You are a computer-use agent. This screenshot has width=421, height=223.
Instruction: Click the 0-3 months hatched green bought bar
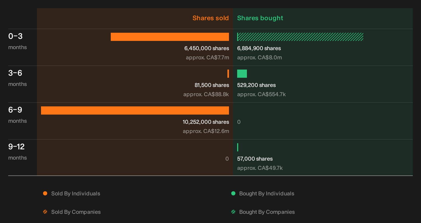(300, 37)
